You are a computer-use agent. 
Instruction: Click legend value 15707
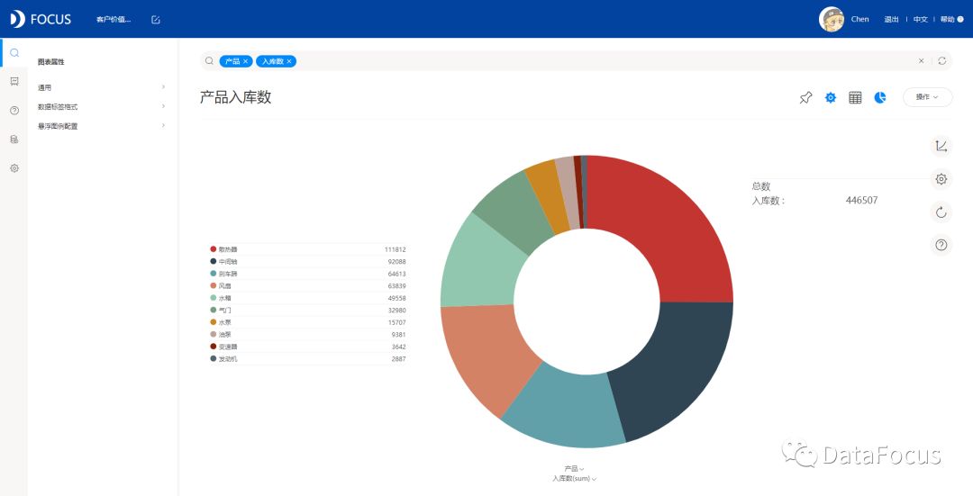point(397,322)
